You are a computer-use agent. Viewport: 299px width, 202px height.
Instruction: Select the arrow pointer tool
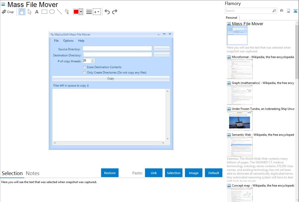(29, 12)
